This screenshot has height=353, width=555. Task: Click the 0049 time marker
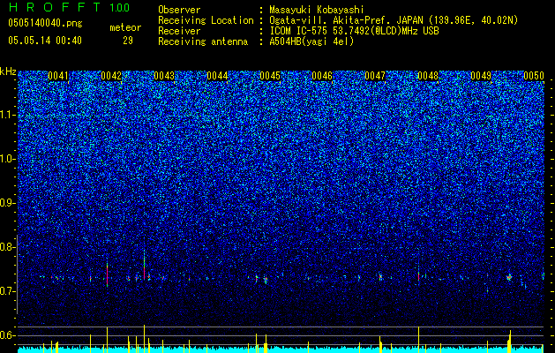[x=481, y=76]
